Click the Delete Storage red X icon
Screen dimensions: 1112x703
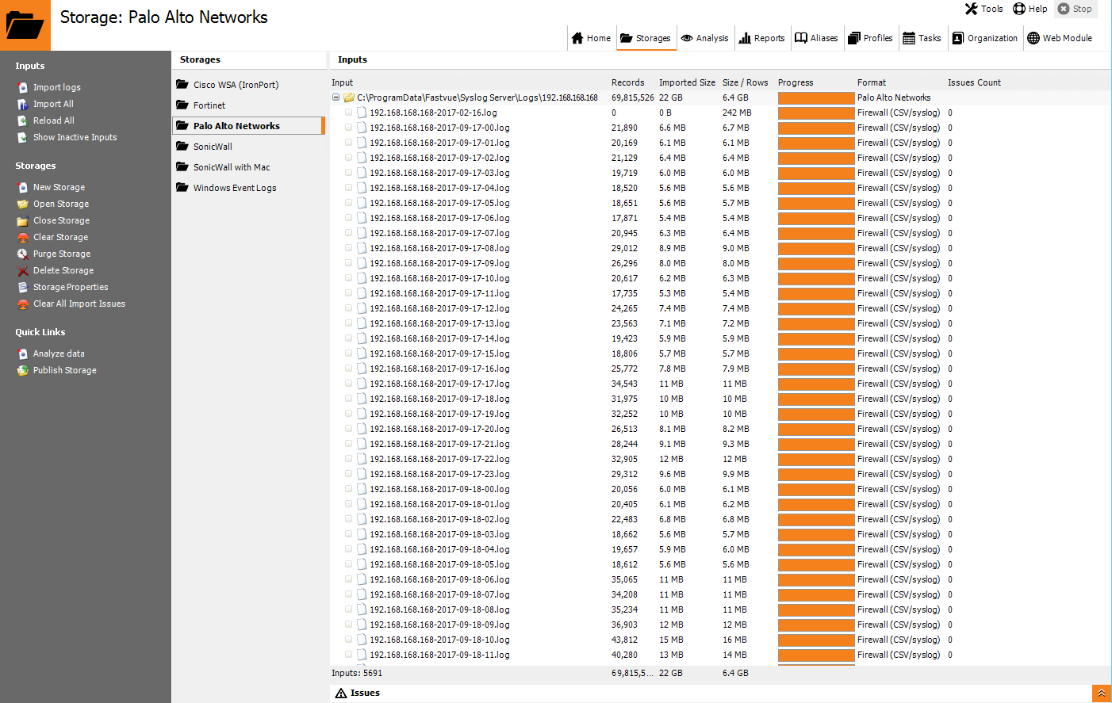coord(23,270)
